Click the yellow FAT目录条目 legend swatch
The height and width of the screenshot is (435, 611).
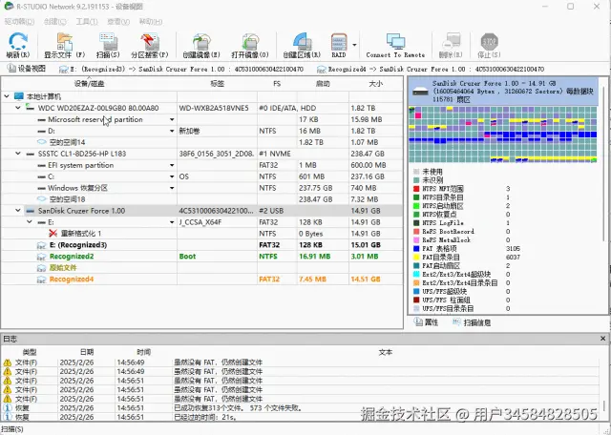[416, 257]
